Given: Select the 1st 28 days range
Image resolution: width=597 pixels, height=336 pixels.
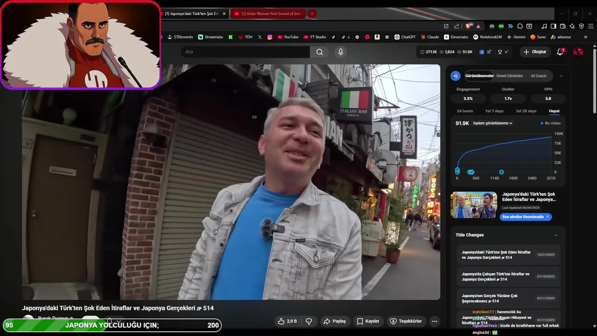Looking at the screenshot, I should pos(526,111).
